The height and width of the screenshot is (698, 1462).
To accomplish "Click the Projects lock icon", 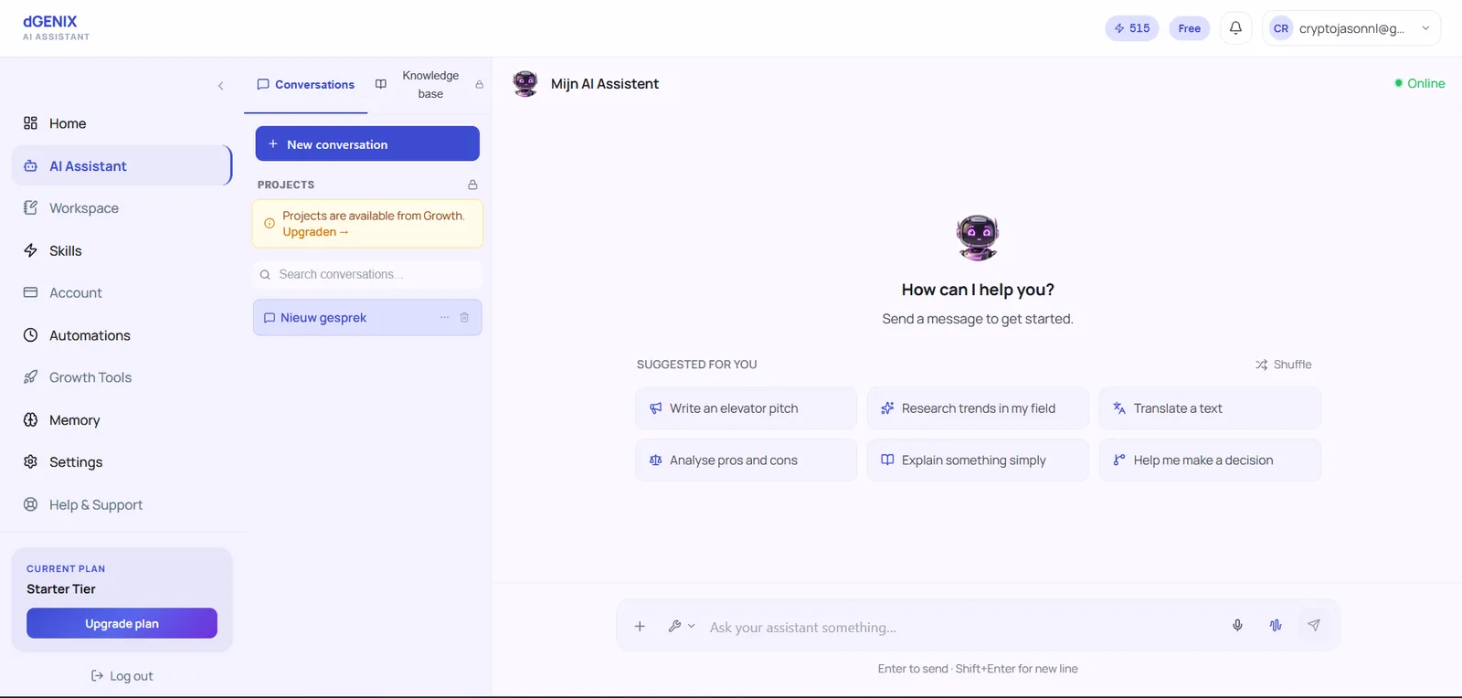I will point(472,185).
